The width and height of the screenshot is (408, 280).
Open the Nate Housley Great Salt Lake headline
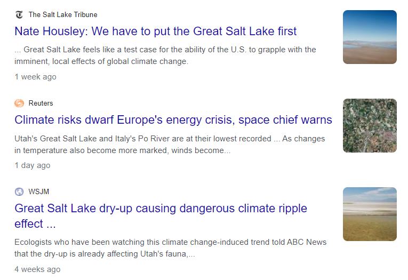point(155,31)
